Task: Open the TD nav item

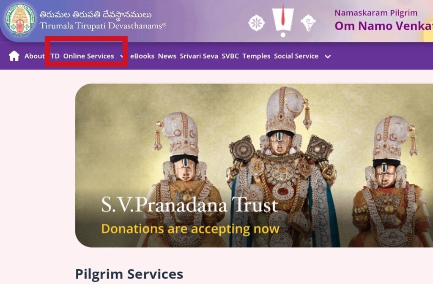Action: pyautogui.click(x=55, y=56)
